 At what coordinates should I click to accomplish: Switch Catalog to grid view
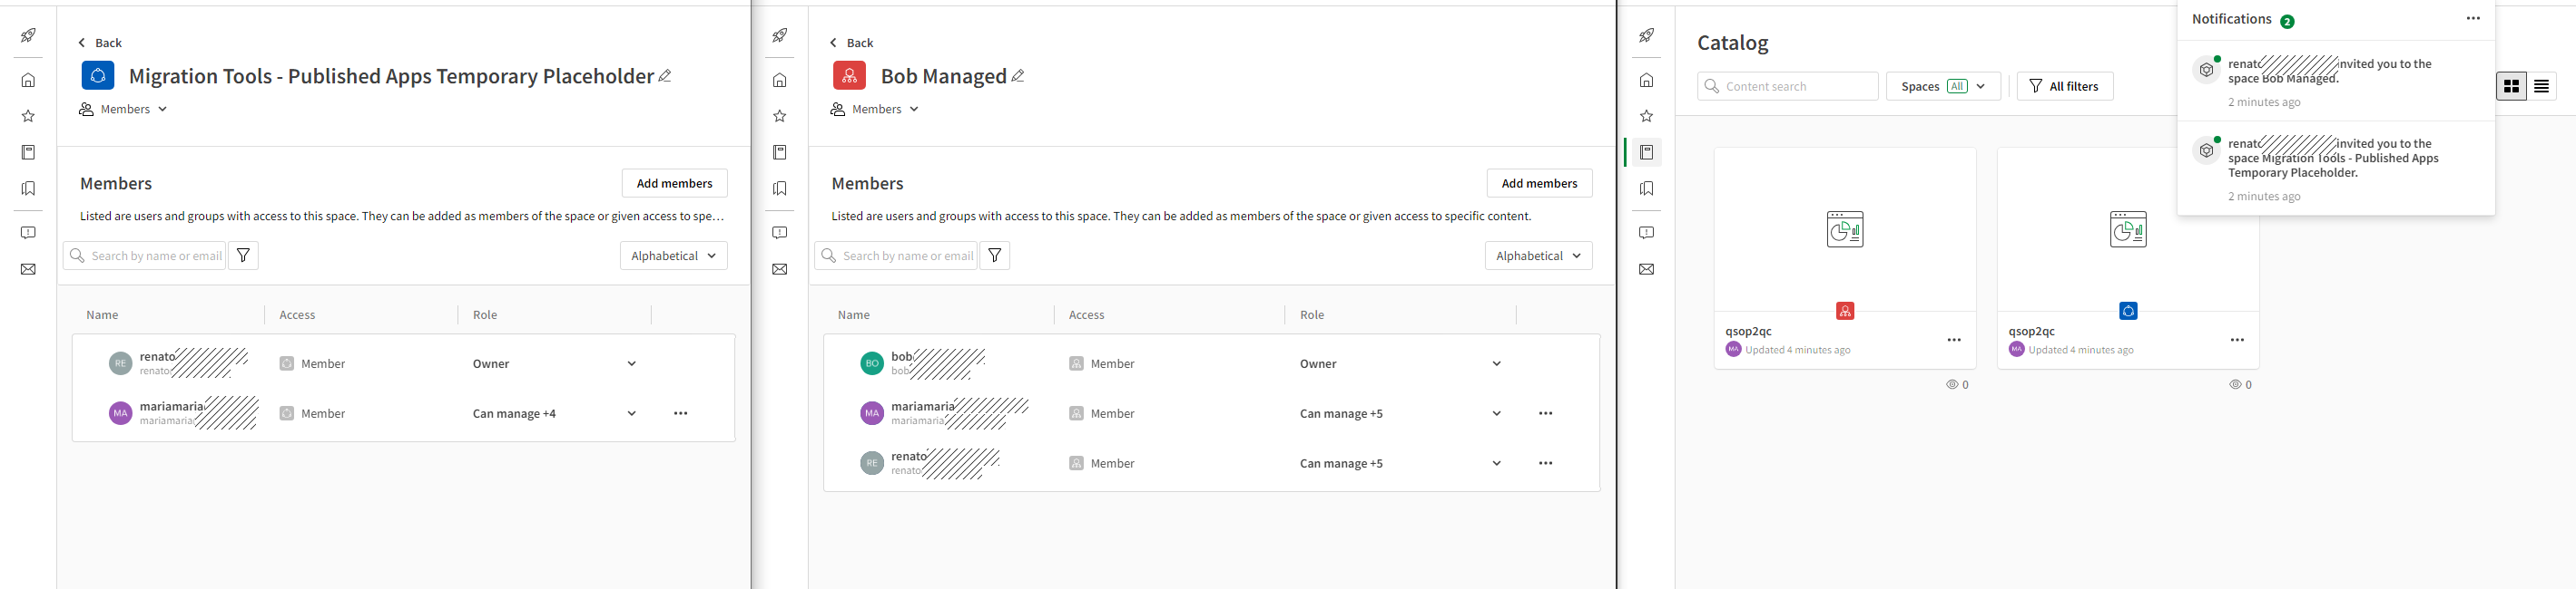coord(2511,86)
